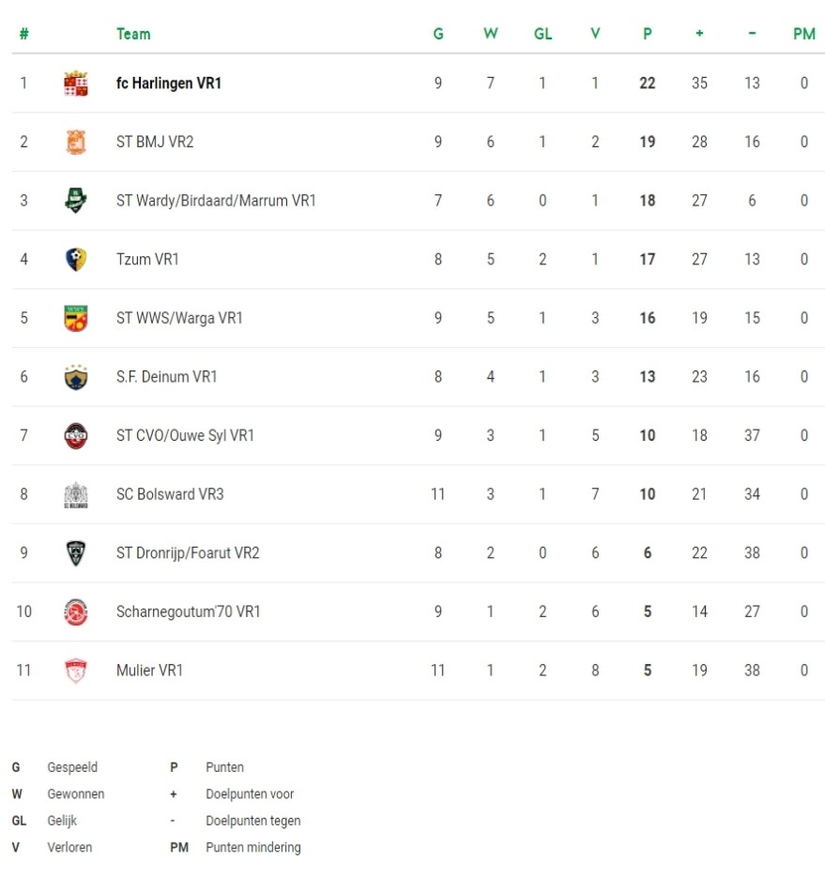Image resolution: width=825 pixels, height=876 pixels.
Task: Click the ST Dronrijp/Foarut VR2 shield badge
Action: tap(76, 553)
